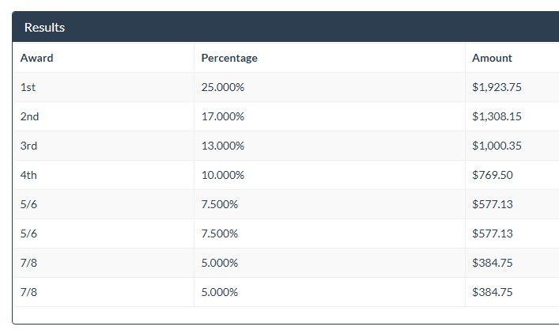Click the Amount column header
This screenshot has width=559, height=334.
click(x=492, y=58)
